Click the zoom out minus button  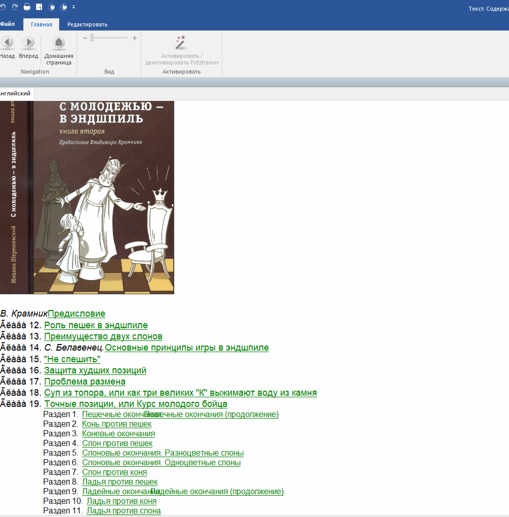coord(85,38)
